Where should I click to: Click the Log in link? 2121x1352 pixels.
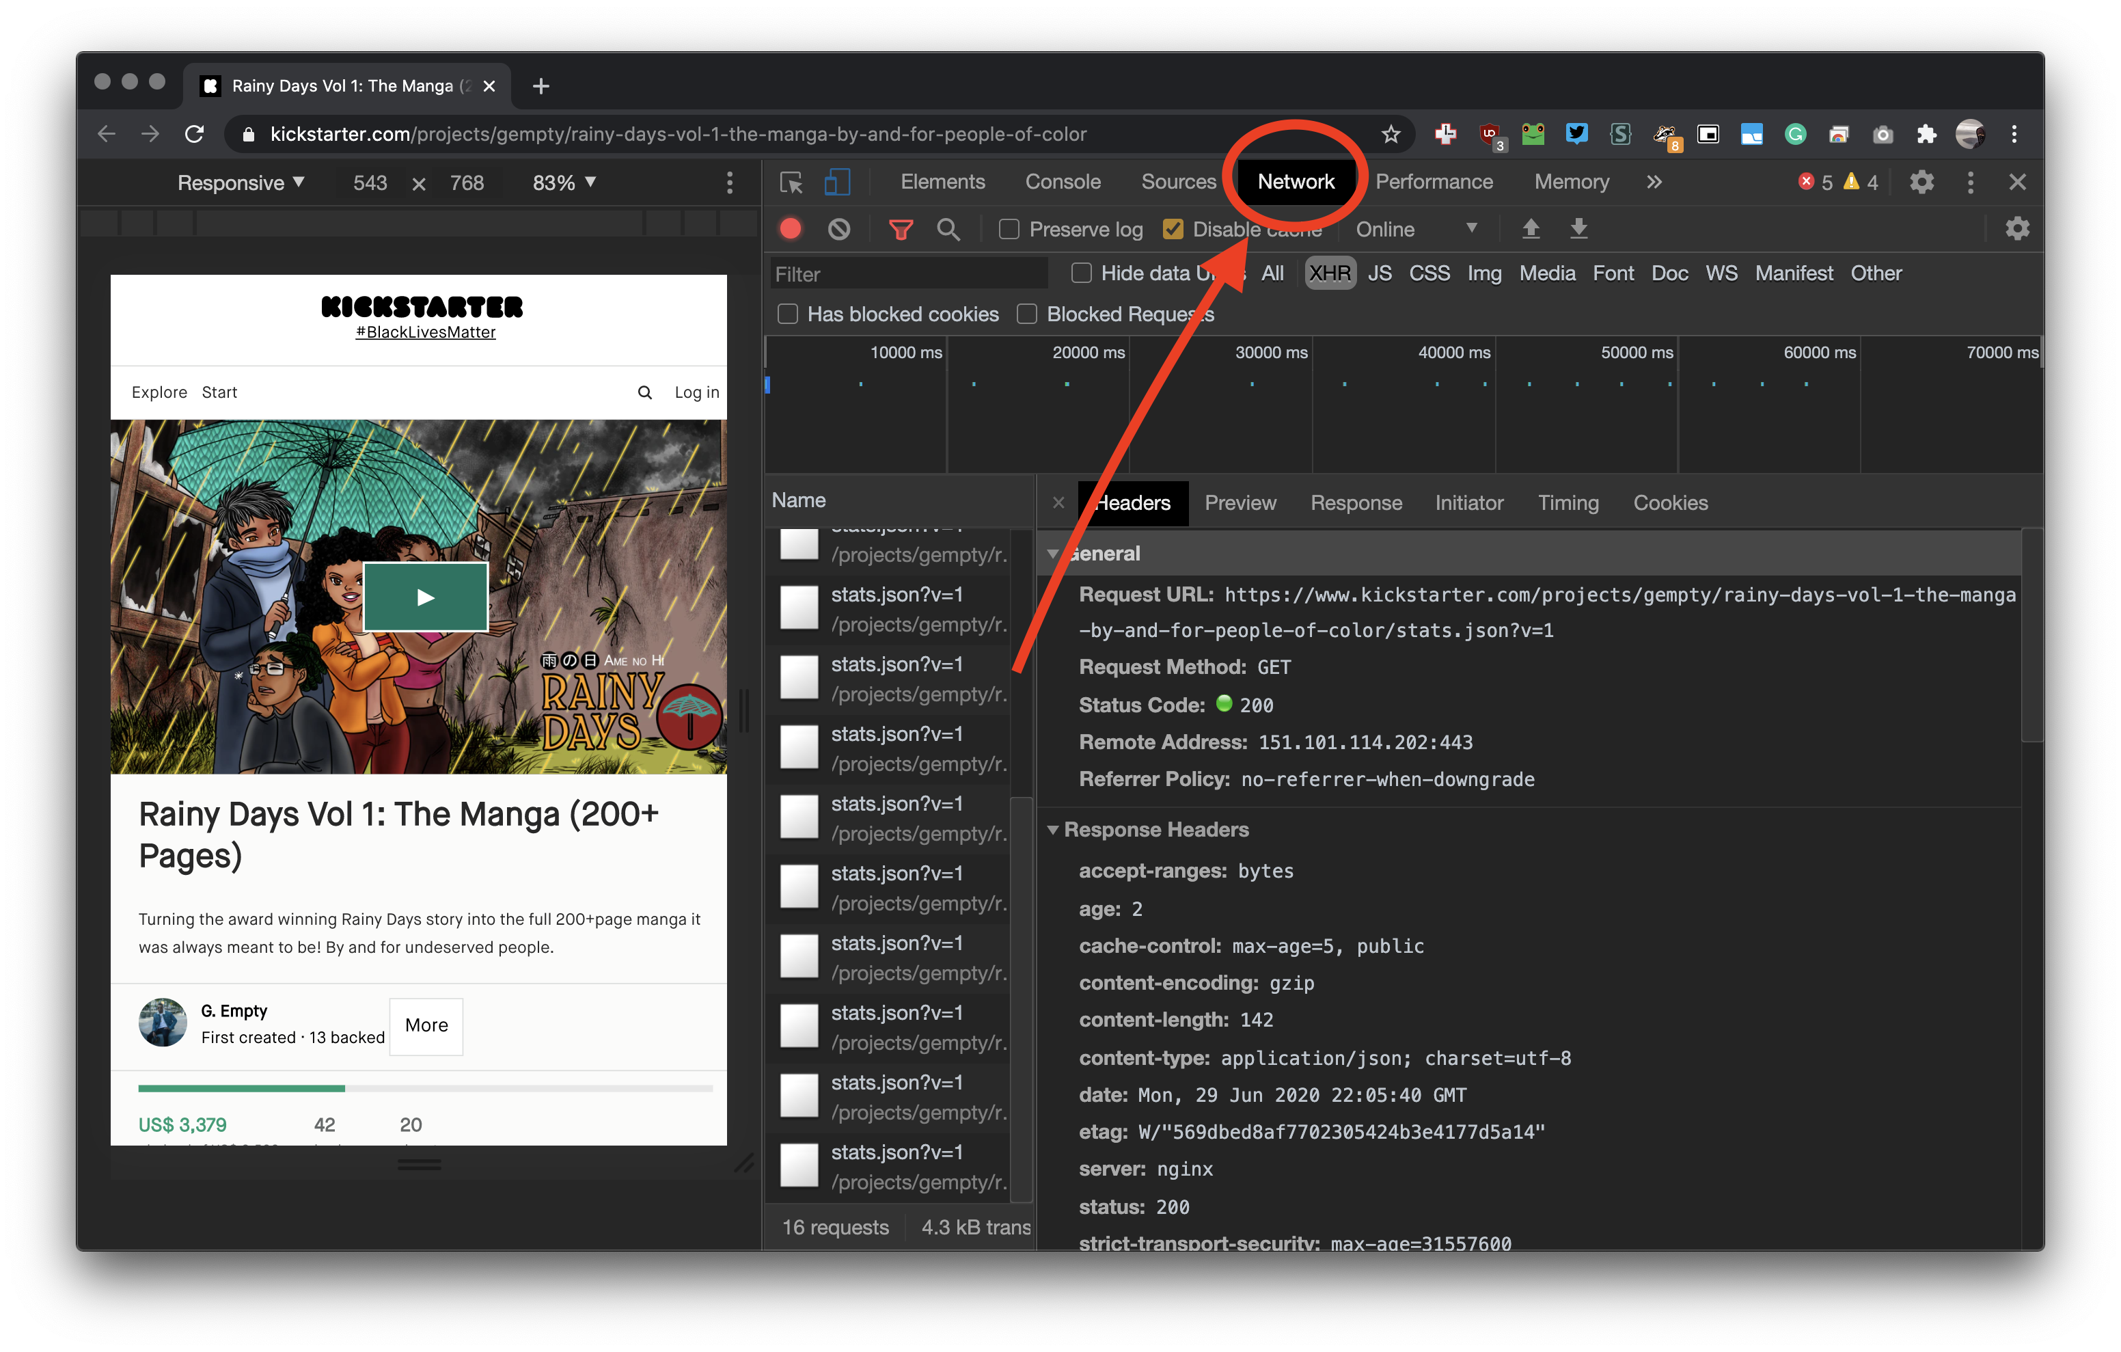697,392
